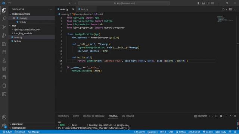Toggle the secondary sidebar visibility
Viewport: 239px width, 134px height.
pyautogui.click(x=208, y=3)
